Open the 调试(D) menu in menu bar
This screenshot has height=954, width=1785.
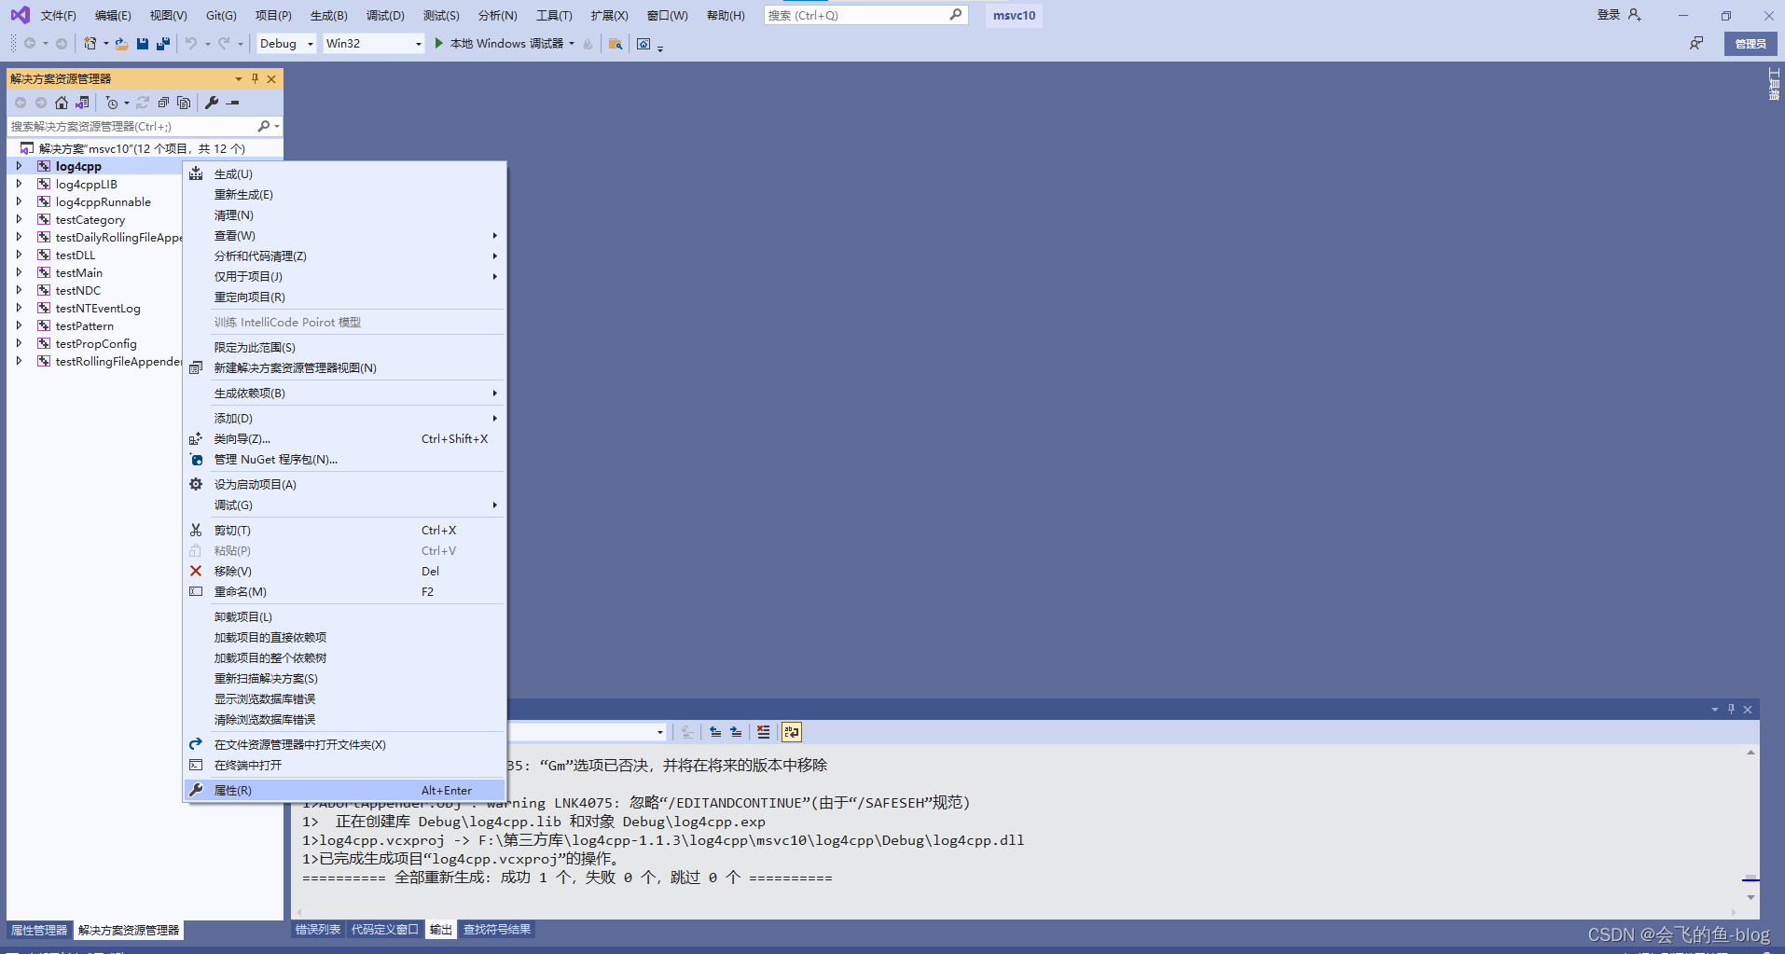click(x=385, y=15)
